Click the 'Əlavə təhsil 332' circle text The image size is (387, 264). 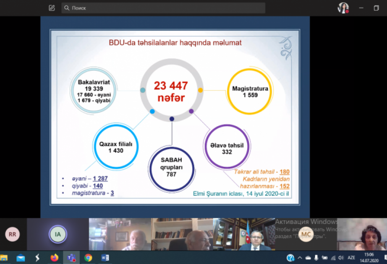pos(227,149)
